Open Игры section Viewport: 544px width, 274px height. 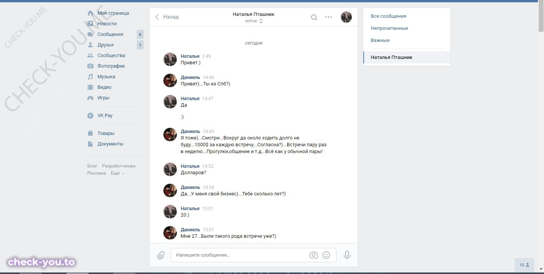(x=103, y=98)
